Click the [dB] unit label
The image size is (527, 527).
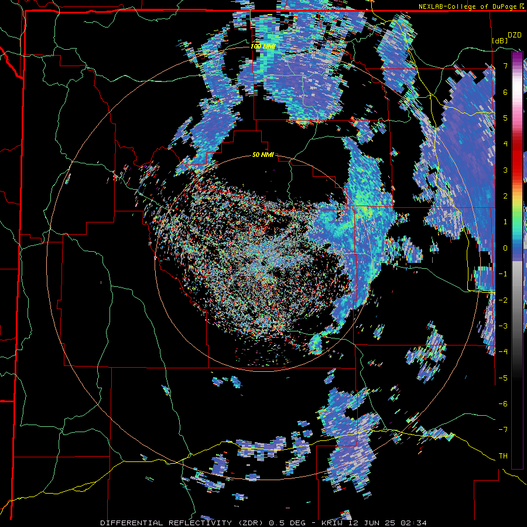coord(500,40)
